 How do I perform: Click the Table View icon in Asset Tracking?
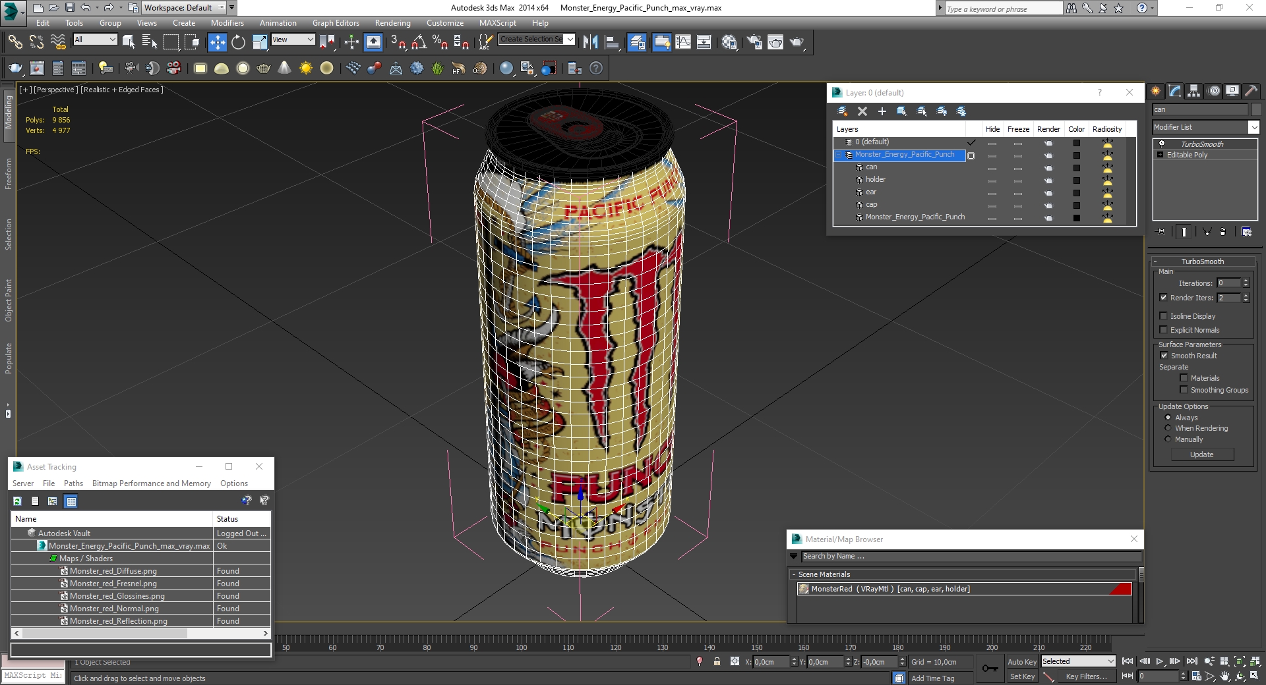pyautogui.click(x=71, y=501)
